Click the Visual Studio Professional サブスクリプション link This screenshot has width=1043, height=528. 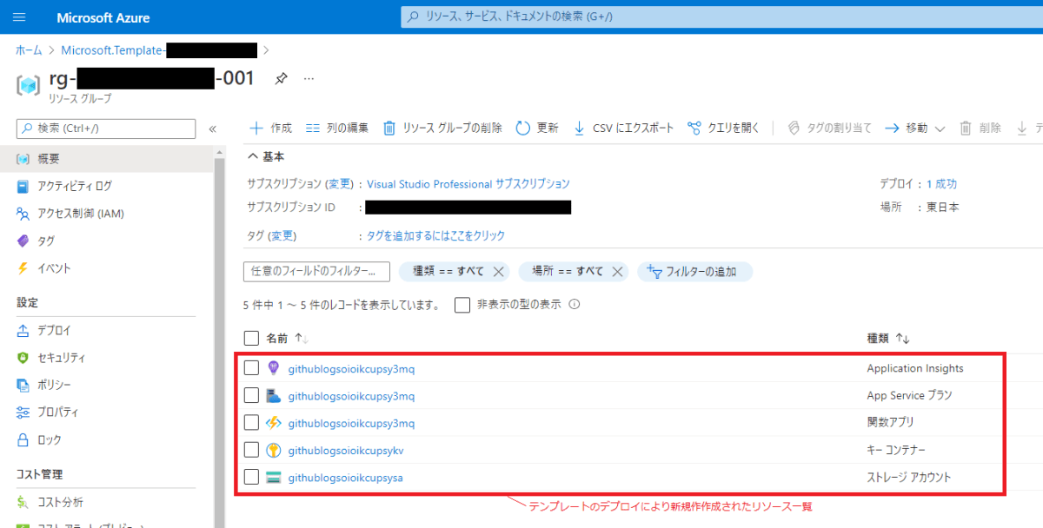tap(468, 184)
